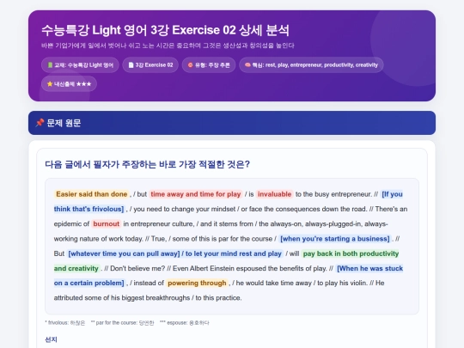Click the green book icon in 교재 tag

(50, 65)
